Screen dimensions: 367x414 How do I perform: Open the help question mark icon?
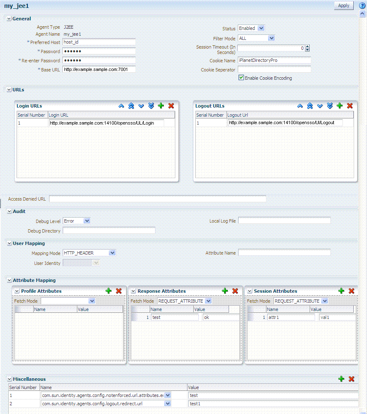coord(362,5)
